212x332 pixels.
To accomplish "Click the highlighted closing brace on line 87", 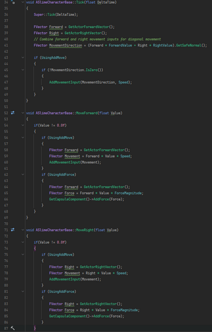I will pos(35,328).
